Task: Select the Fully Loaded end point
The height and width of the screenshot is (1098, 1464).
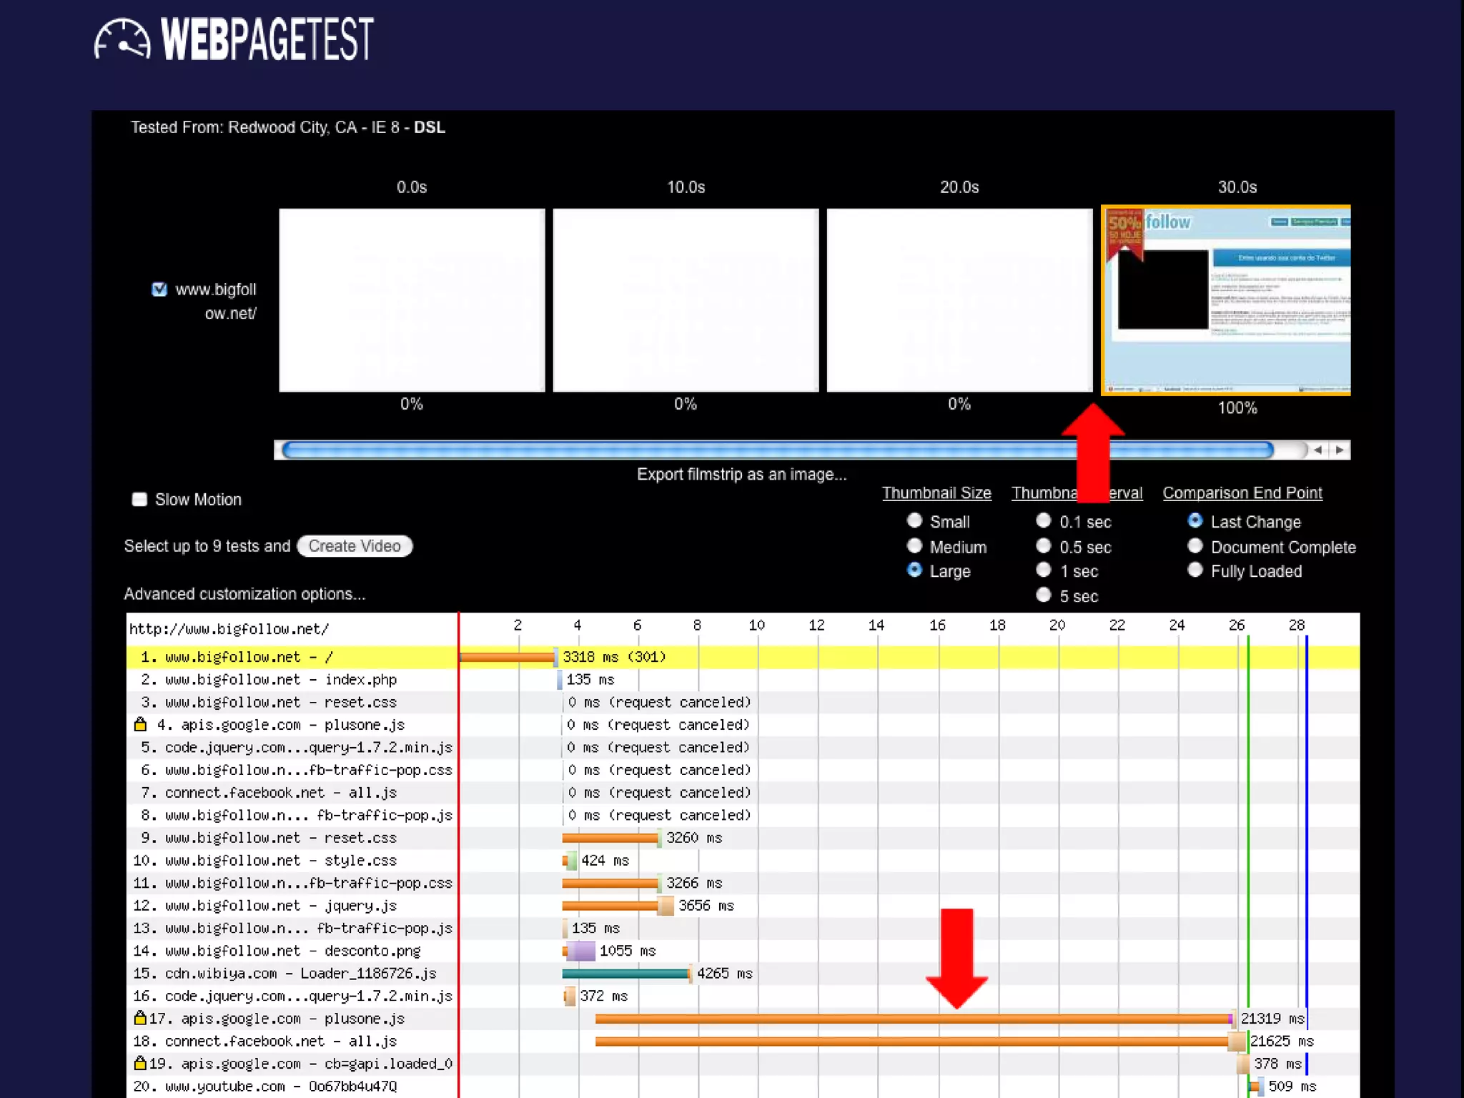Action: (x=1195, y=570)
